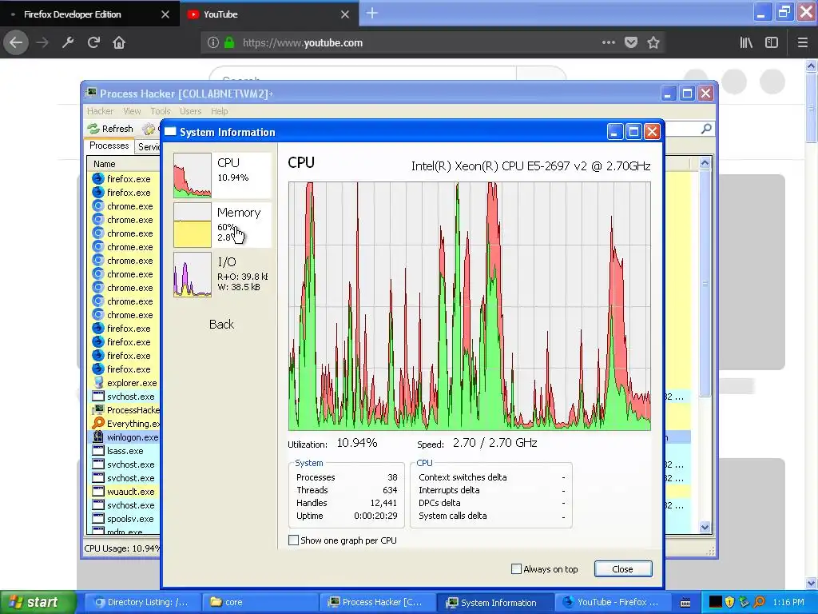Viewport: 818px width, 614px height.
Task: Enable Show one graph per CPU
Action: tap(294, 540)
